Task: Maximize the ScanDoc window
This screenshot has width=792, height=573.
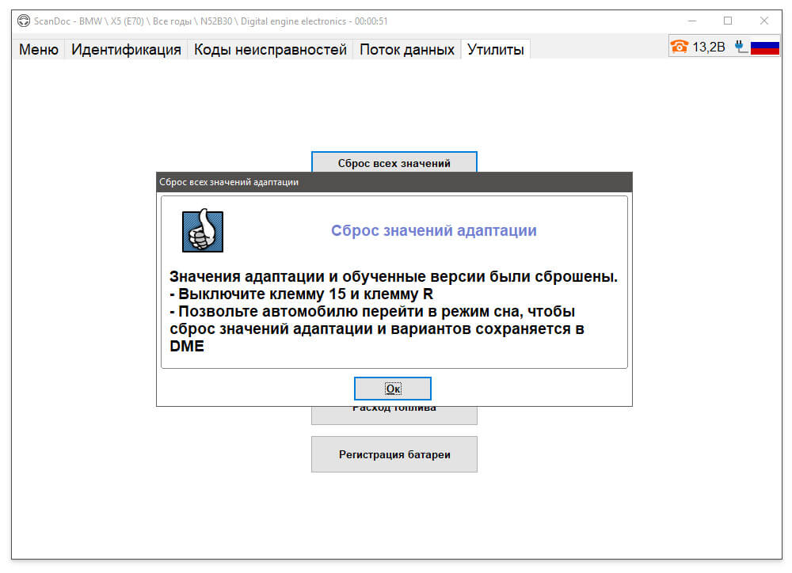Action: (x=728, y=21)
